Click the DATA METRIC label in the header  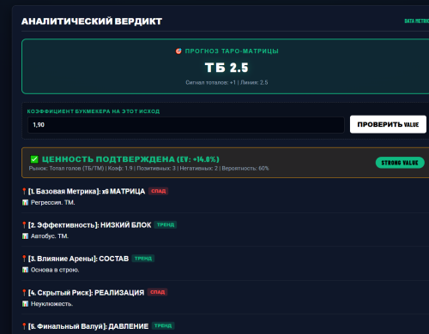pyautogui.click(x=417, y=21)
